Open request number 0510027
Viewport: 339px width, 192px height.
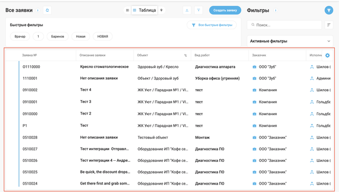coord(30,149)
